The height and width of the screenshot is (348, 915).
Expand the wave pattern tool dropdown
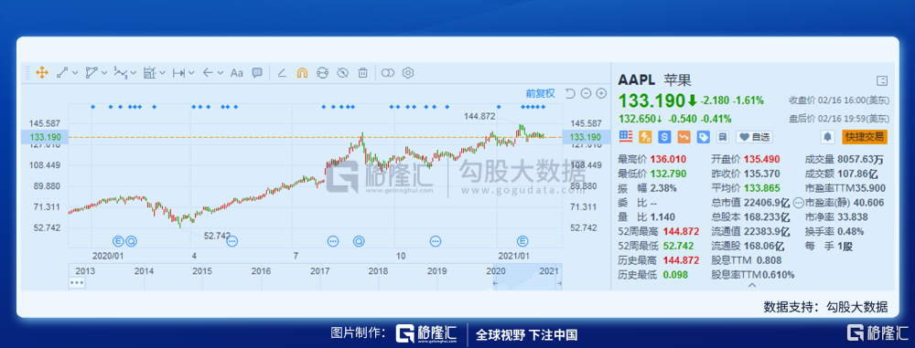tap(133, 73)
